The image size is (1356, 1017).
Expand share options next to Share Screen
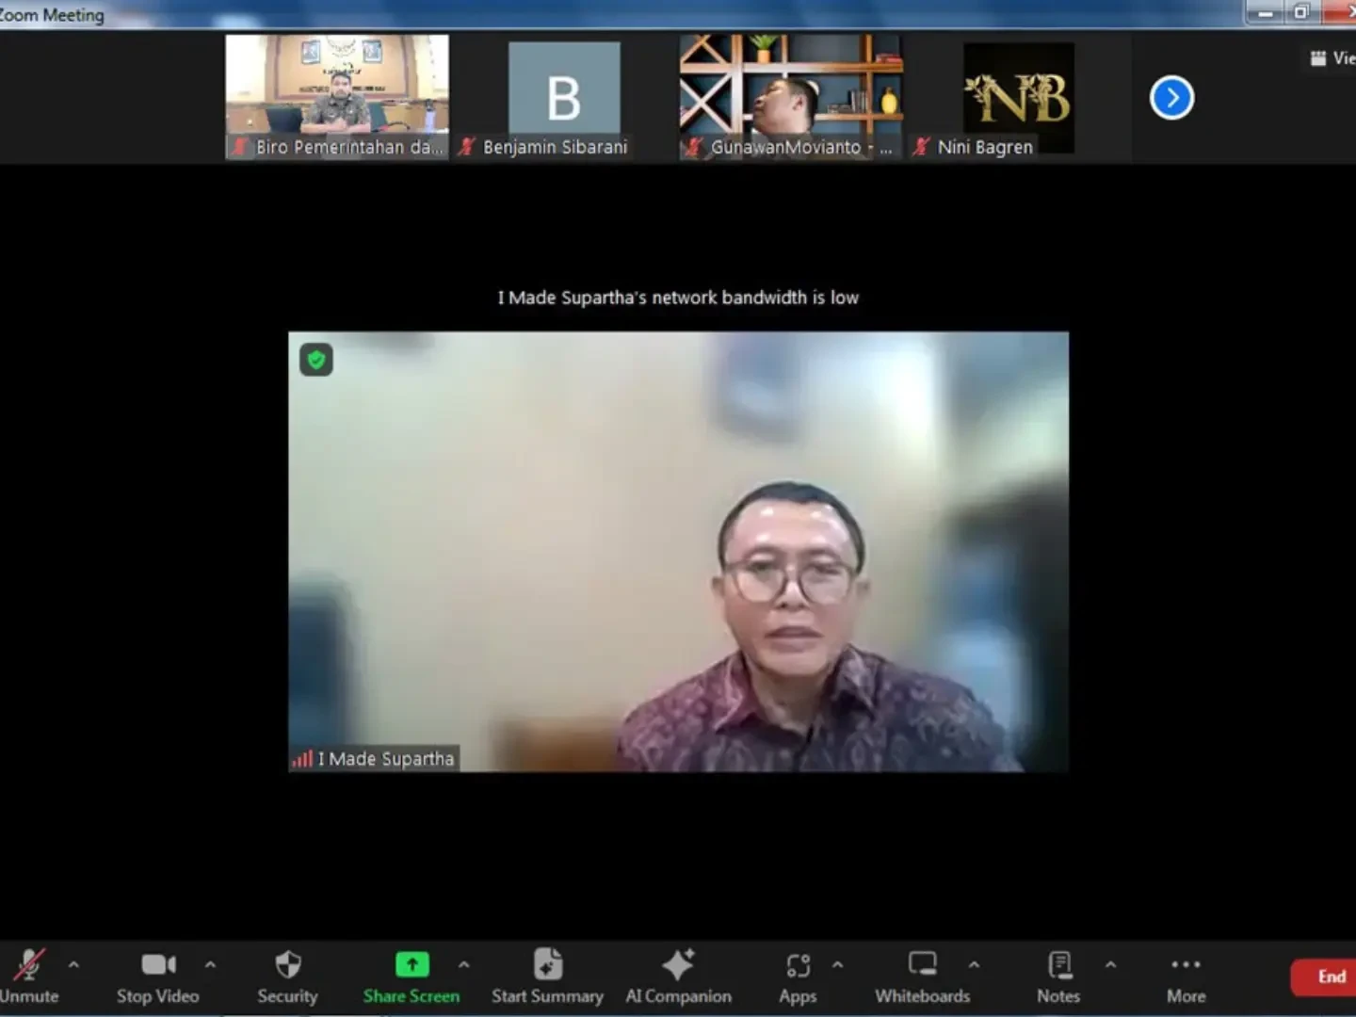[x=464, y=964]
